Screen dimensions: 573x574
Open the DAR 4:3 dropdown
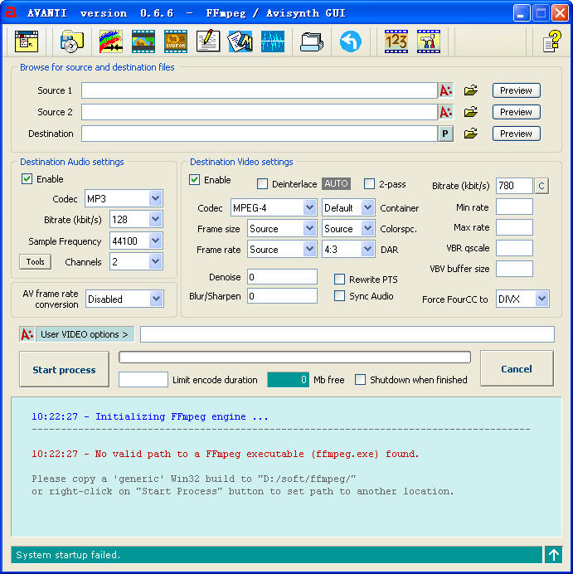click(348, 250)
